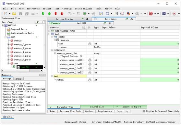The height and width of the screenshot is (125, 181).
Task: Click the (x) variables toolbar icon
Action: 122,14
